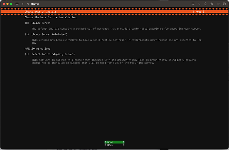Viewport: 229px width, 150px height.
Task: Click the 'Additional options' heading
Action: point(38,49)
